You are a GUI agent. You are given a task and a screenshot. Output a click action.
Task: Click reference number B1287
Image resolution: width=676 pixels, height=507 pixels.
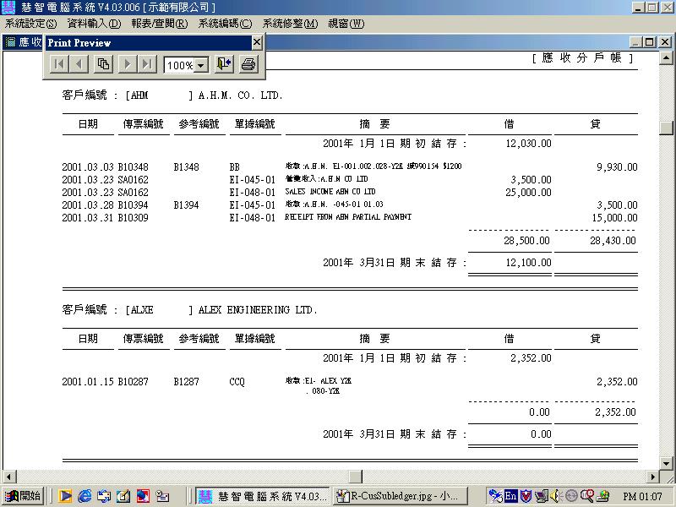(x=186, y=382)
